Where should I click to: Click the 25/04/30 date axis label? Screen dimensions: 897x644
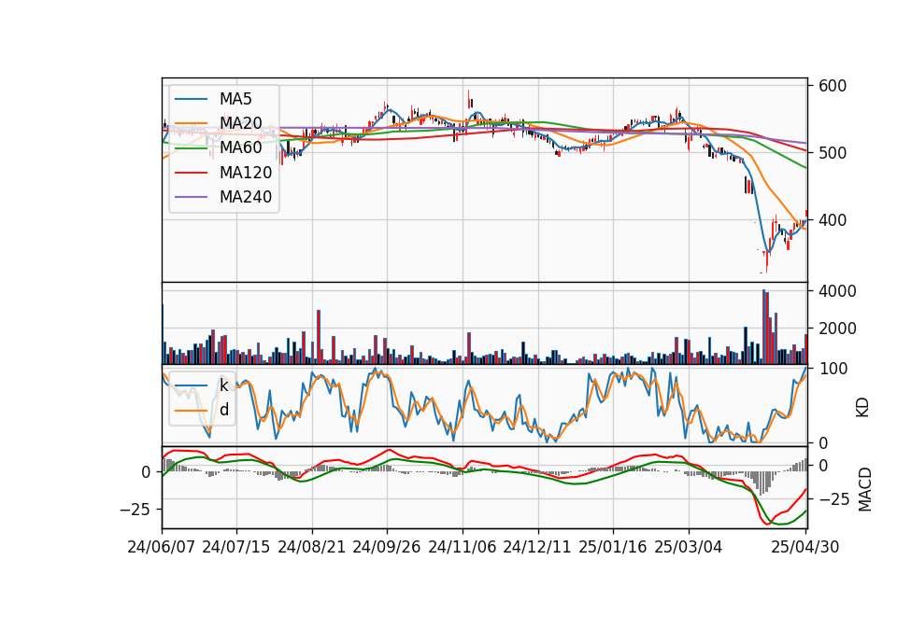pyautogui.click(x=805, y=547)
